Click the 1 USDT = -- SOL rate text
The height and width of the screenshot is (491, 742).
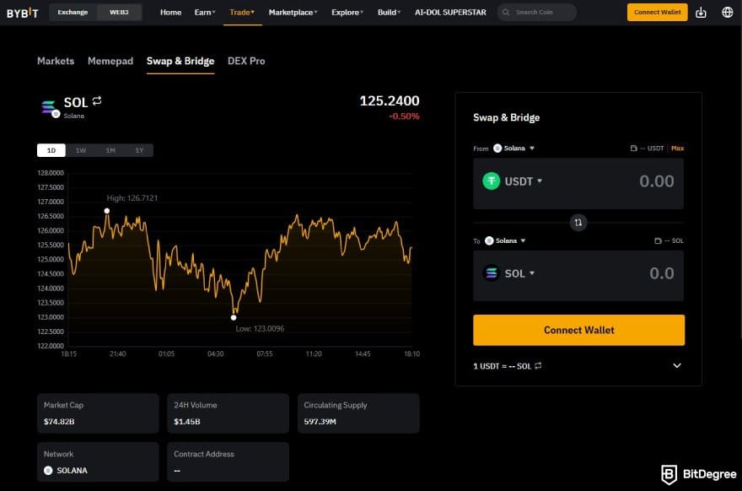tap(502, 366)
